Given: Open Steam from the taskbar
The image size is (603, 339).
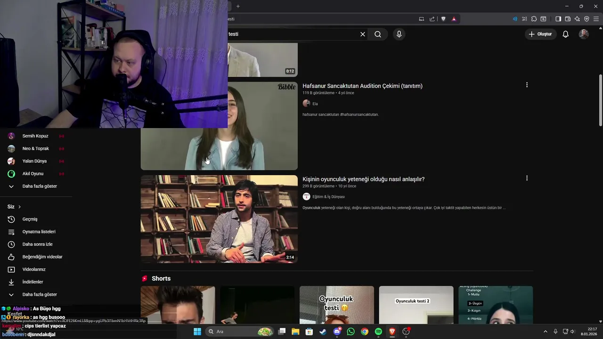Looking at the screenshot, I should (x=323, y=331).
